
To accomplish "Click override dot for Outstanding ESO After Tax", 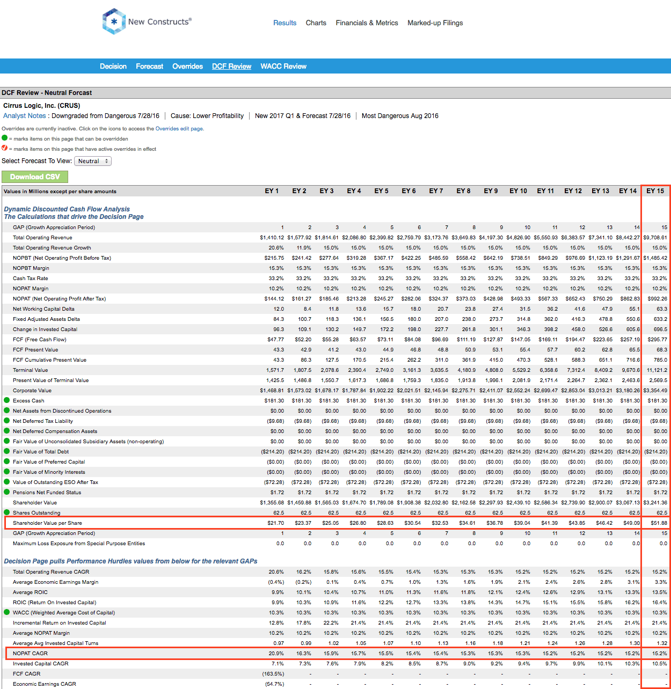I will tap(7, 482).
